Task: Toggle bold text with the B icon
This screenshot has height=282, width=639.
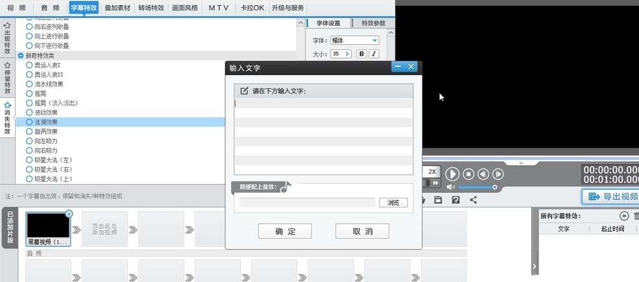Action: click(x=362, y=54)
